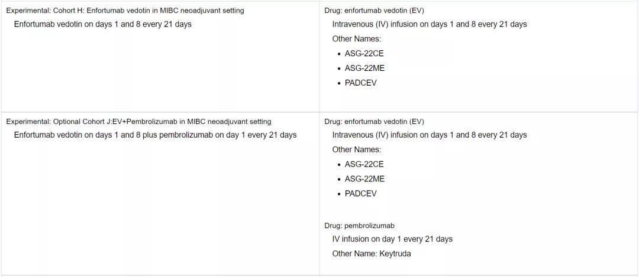Click 'Other Names:' label in Cohort J row

(356, 149)
